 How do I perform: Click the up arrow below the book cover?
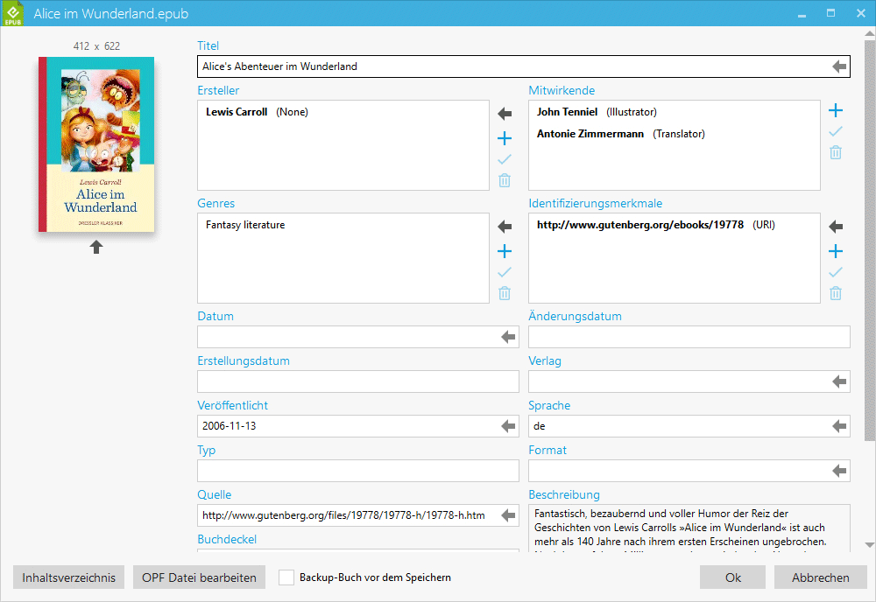96,248
